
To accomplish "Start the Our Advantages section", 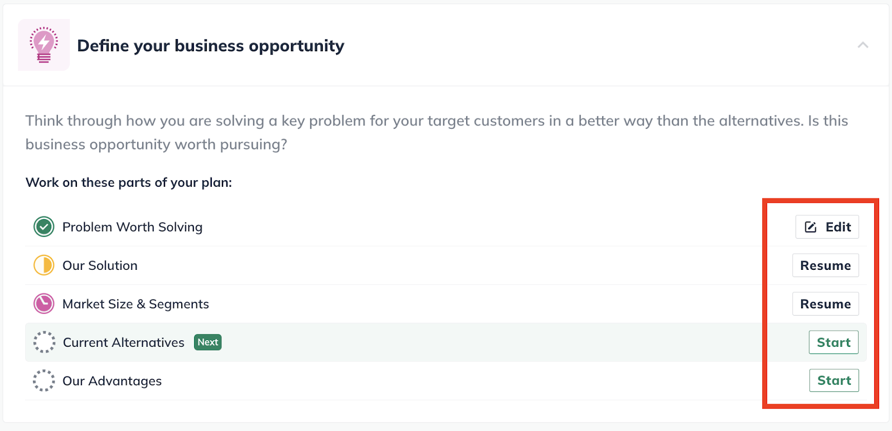I will [x=834, y=381].
